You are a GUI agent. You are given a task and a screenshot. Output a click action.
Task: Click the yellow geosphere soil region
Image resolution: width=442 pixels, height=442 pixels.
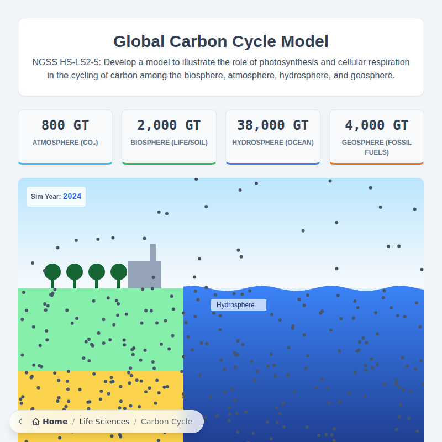point(99,392)
